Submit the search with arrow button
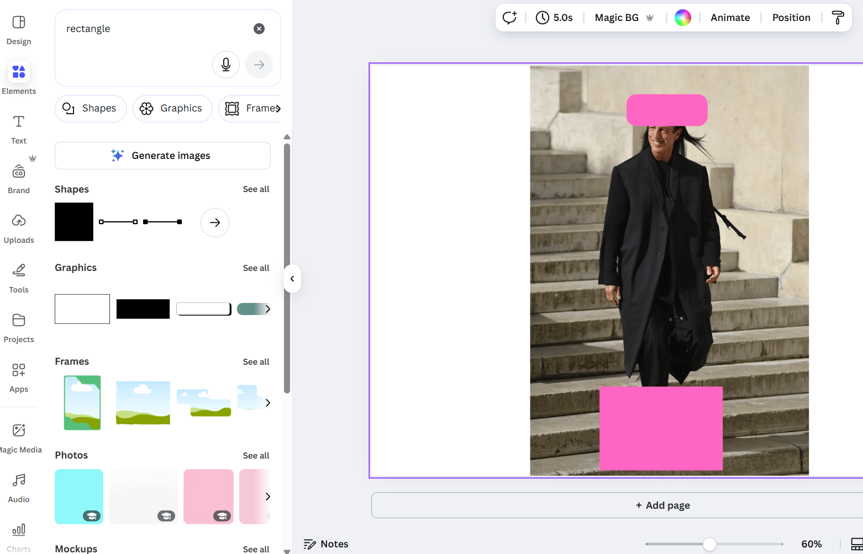Image resolution: width=863 pixels, height=554 pixels. pyautogui.click(x=259, y=65)
